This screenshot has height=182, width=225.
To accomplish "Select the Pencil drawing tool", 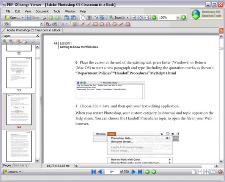I will pos(121,24).
